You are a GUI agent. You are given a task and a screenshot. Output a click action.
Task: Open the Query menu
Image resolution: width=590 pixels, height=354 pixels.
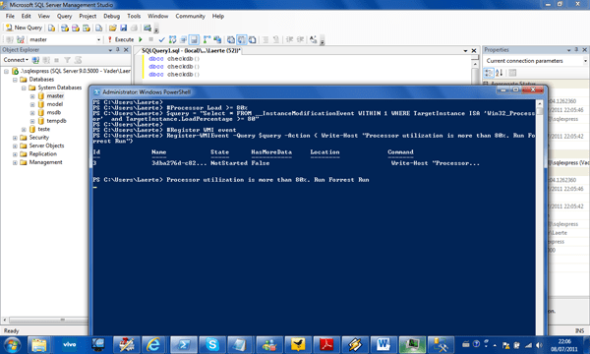click(64, 16)
